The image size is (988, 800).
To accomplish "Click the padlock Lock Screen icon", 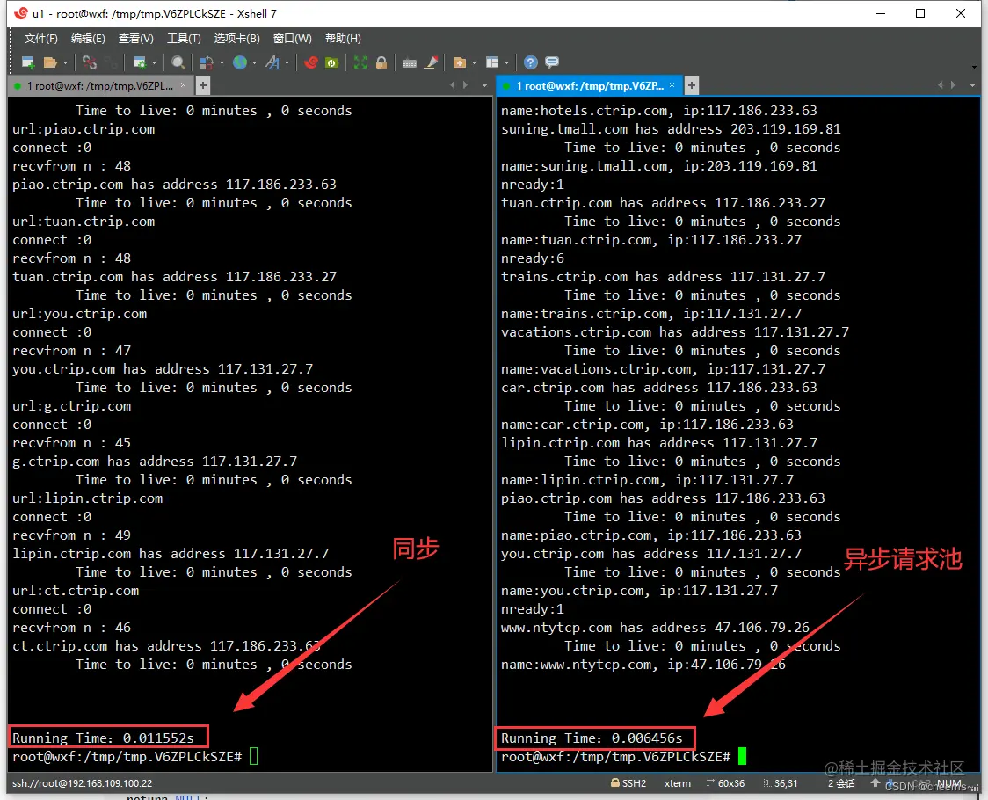I will pyautogui.click(x=381, y=62).
